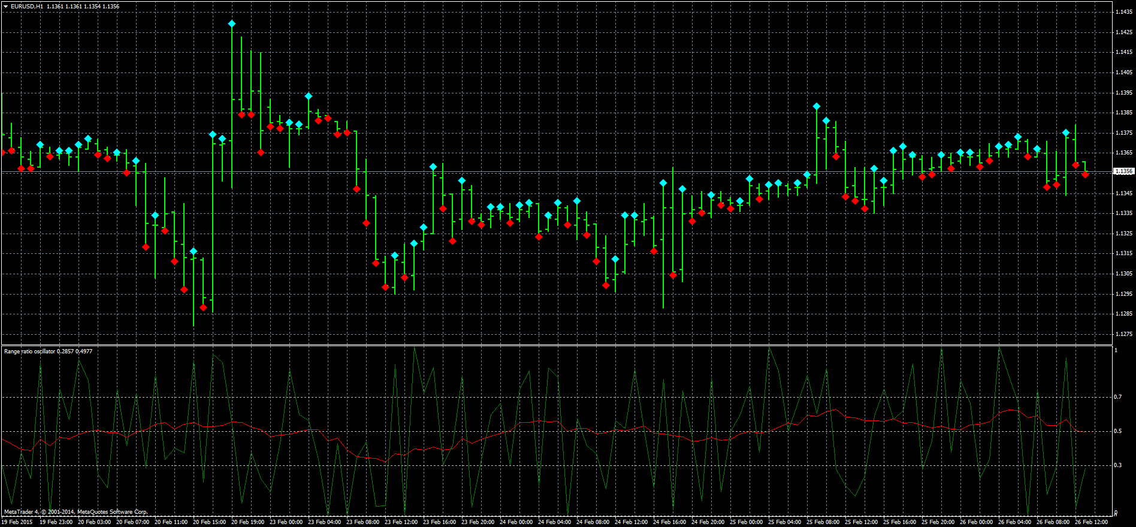Click the 24 Feb 00:00 time axis label
The width and height of the screenshot is (1136, 527).
coord(516,522)
